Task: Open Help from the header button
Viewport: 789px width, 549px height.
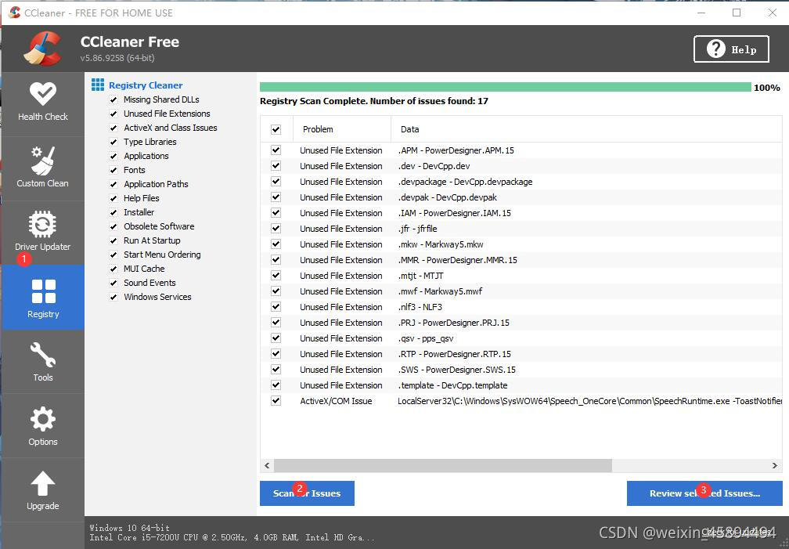Action: [x=731, y=49]
